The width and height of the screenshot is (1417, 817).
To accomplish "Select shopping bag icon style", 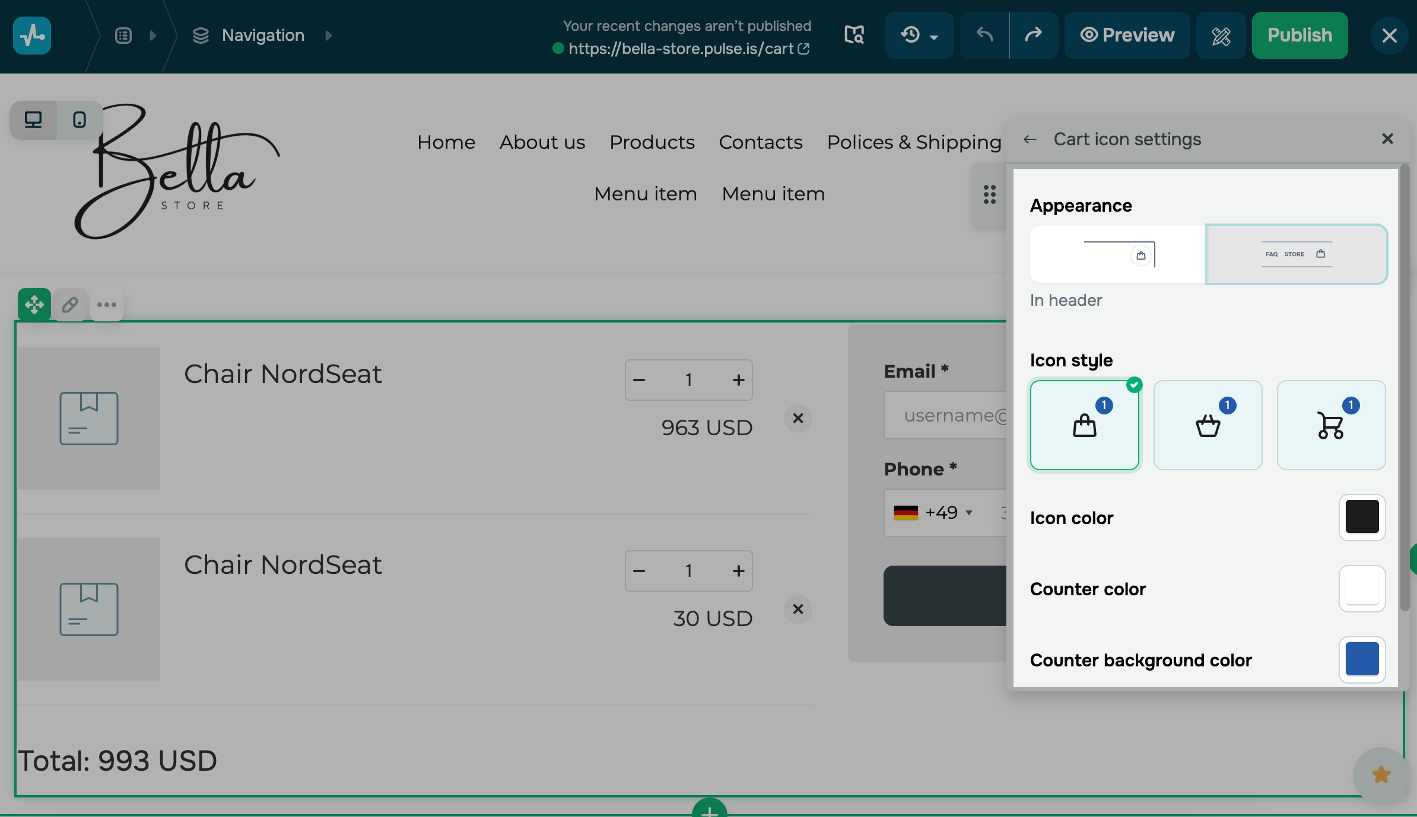I will pyautogui.click(x=1084, y=425).
